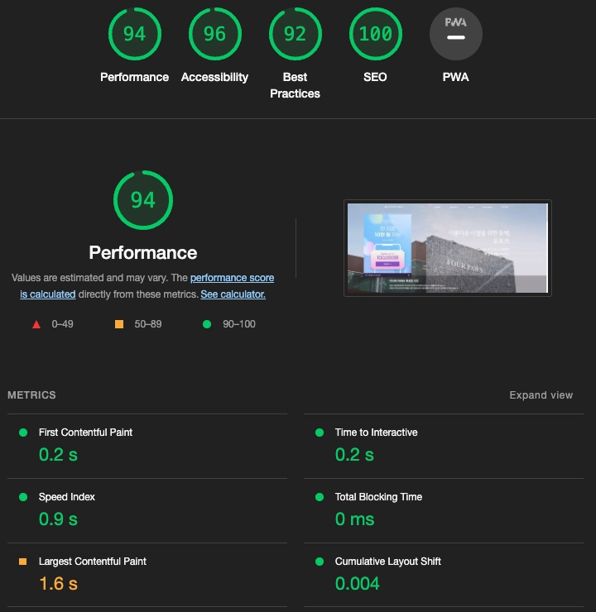Click the PWA gauge icon
The image size is (596, 612).
pos(456,34)
